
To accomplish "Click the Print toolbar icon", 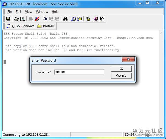I will pyautogui.click(x=16, y=19).
